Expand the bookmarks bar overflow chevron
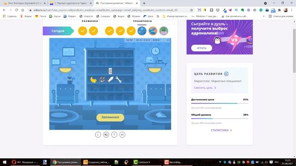Viewport: 296px width, 166px height. point(264,17)
